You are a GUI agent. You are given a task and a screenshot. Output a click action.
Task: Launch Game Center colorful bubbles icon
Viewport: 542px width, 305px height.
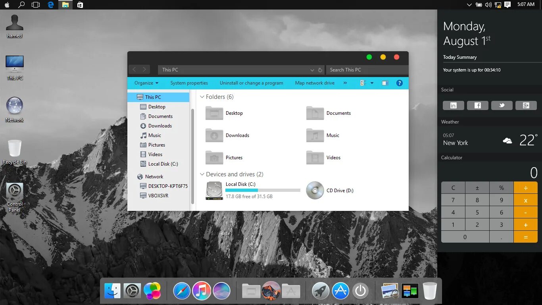click(152, 291)
